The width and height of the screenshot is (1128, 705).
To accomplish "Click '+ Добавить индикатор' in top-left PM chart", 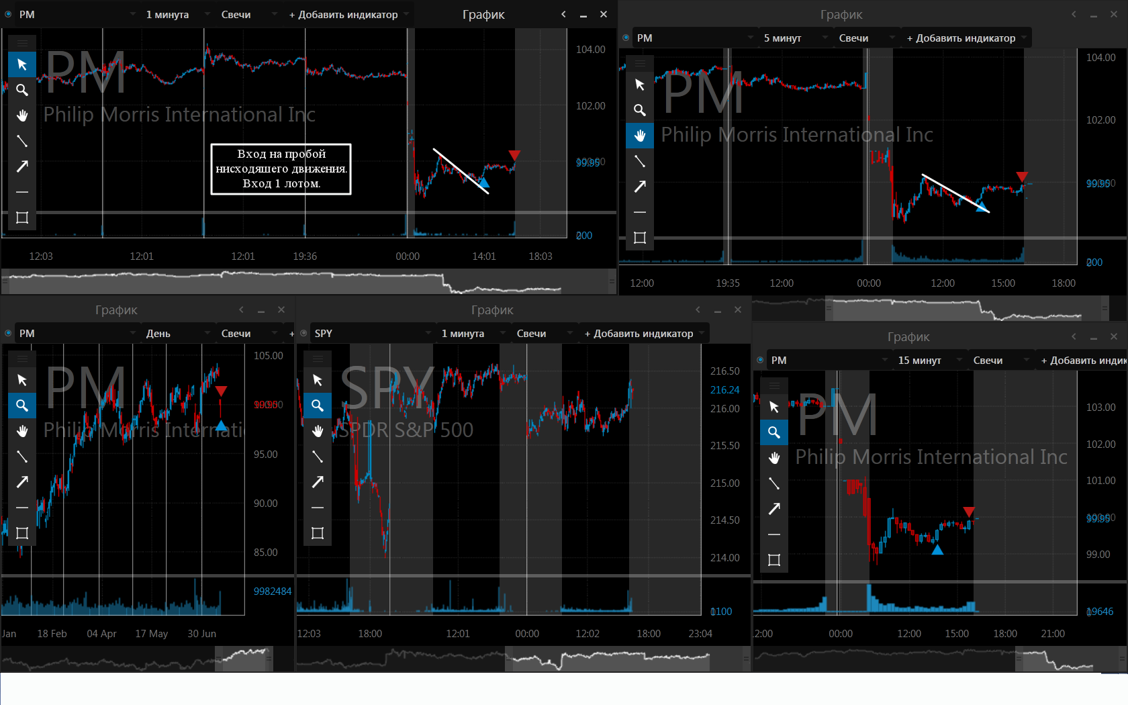I will pyautogui.click(x=348, y=14).
